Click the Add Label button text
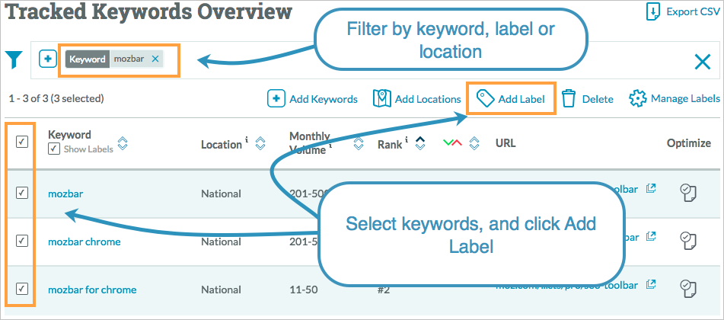Screen dimensions: 724x320 [x=521, y=99]
